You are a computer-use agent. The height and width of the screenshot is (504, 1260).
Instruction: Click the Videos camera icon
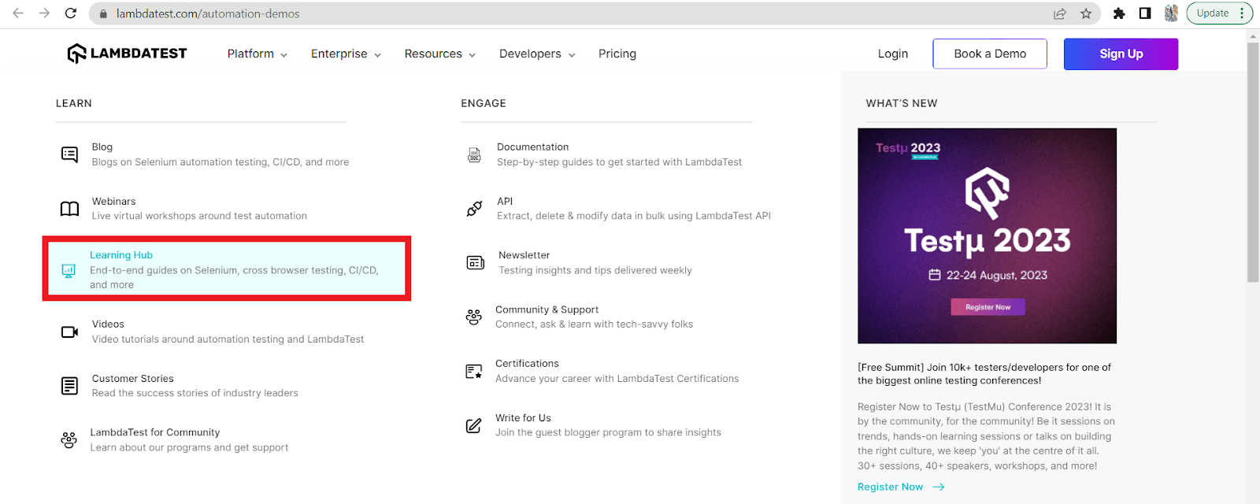tap(69, 332)
